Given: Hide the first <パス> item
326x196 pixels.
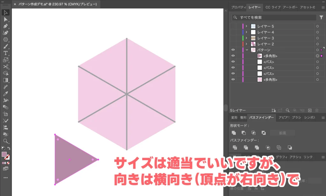Looking at the screenshot, I should click(233, 62).
